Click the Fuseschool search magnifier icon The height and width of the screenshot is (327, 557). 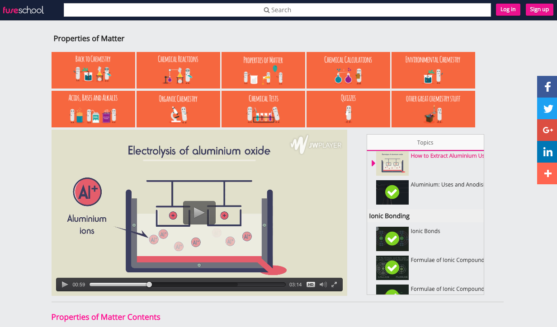(x=266, y=9)
